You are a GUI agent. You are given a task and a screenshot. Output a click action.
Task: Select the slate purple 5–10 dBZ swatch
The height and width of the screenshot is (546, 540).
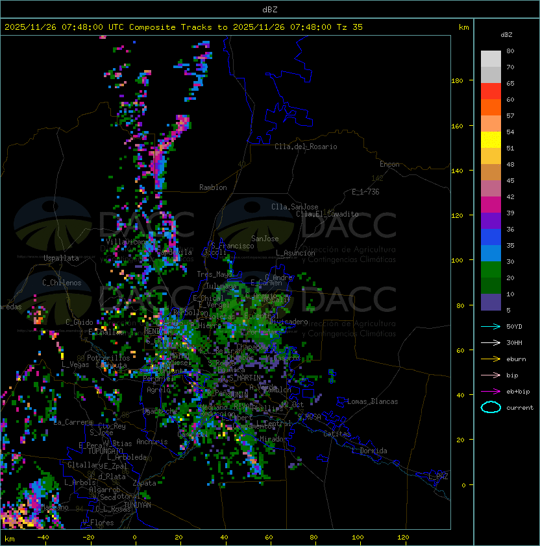[x=491, y=302]
